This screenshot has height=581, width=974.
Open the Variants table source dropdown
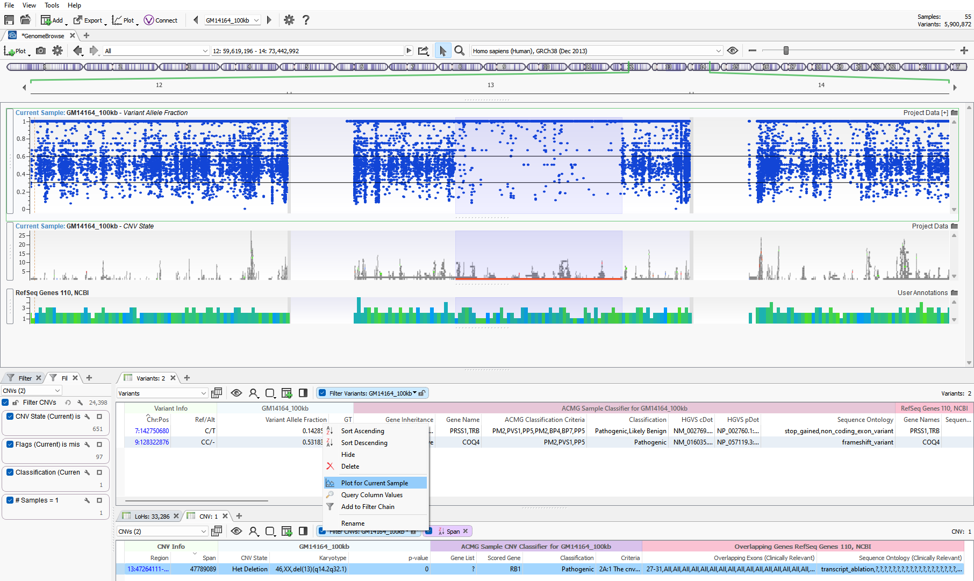click(x=162, y=393)
